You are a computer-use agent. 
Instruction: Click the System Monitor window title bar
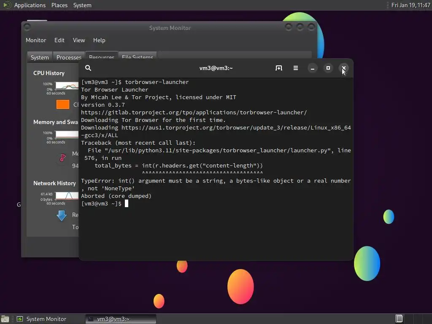170,28
